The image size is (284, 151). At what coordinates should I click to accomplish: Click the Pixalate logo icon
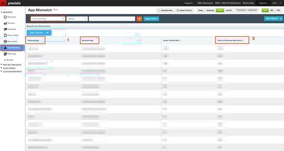(3, 3)
